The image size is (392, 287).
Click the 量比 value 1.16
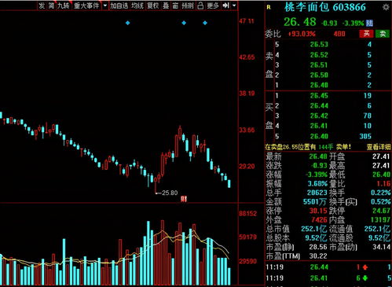pos(383,183)
